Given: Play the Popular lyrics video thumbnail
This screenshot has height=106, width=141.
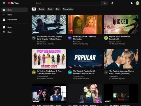Looking at the screenshot, I should tap(85, 59).
